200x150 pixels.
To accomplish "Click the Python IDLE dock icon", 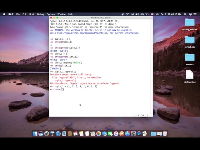I will pos(145,134).
